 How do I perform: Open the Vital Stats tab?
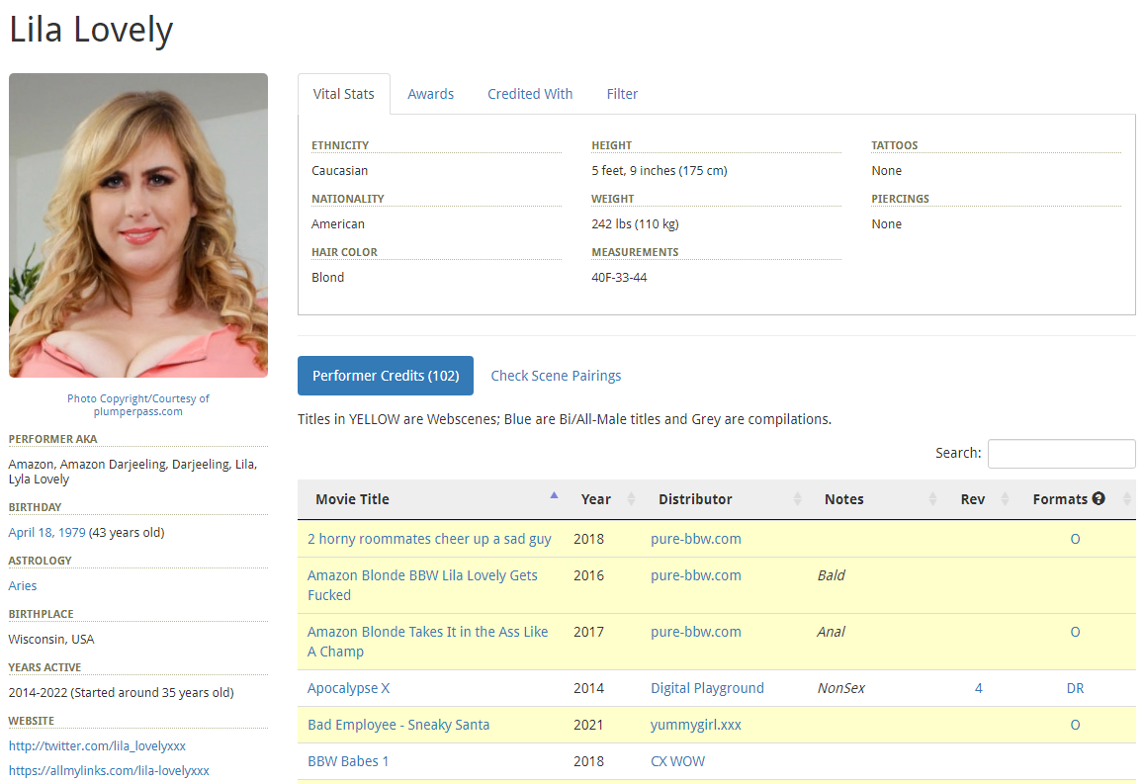[x=343, y=94]
